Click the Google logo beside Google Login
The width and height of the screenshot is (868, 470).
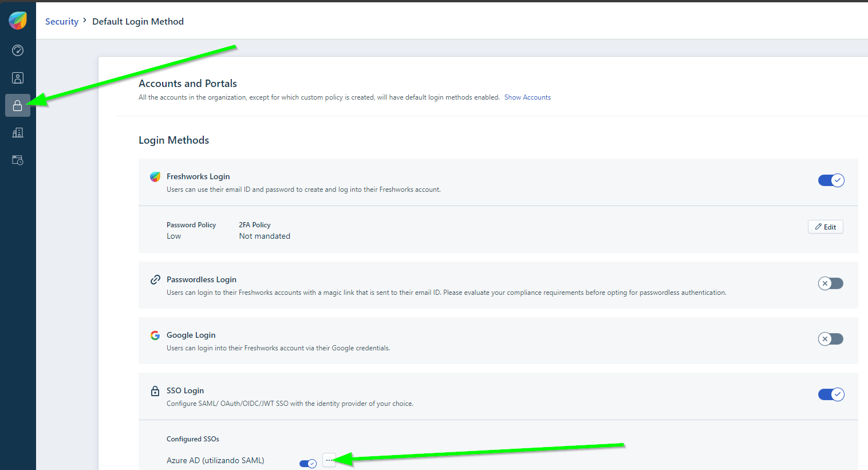tap(155, 335)
